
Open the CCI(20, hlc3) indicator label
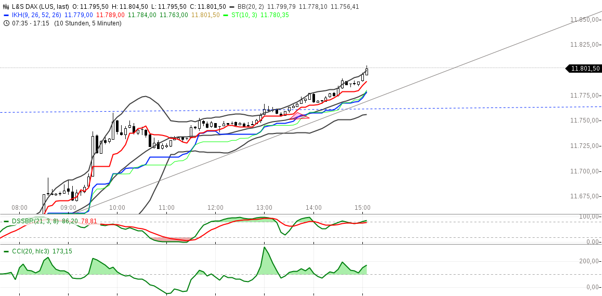point(31,251)
